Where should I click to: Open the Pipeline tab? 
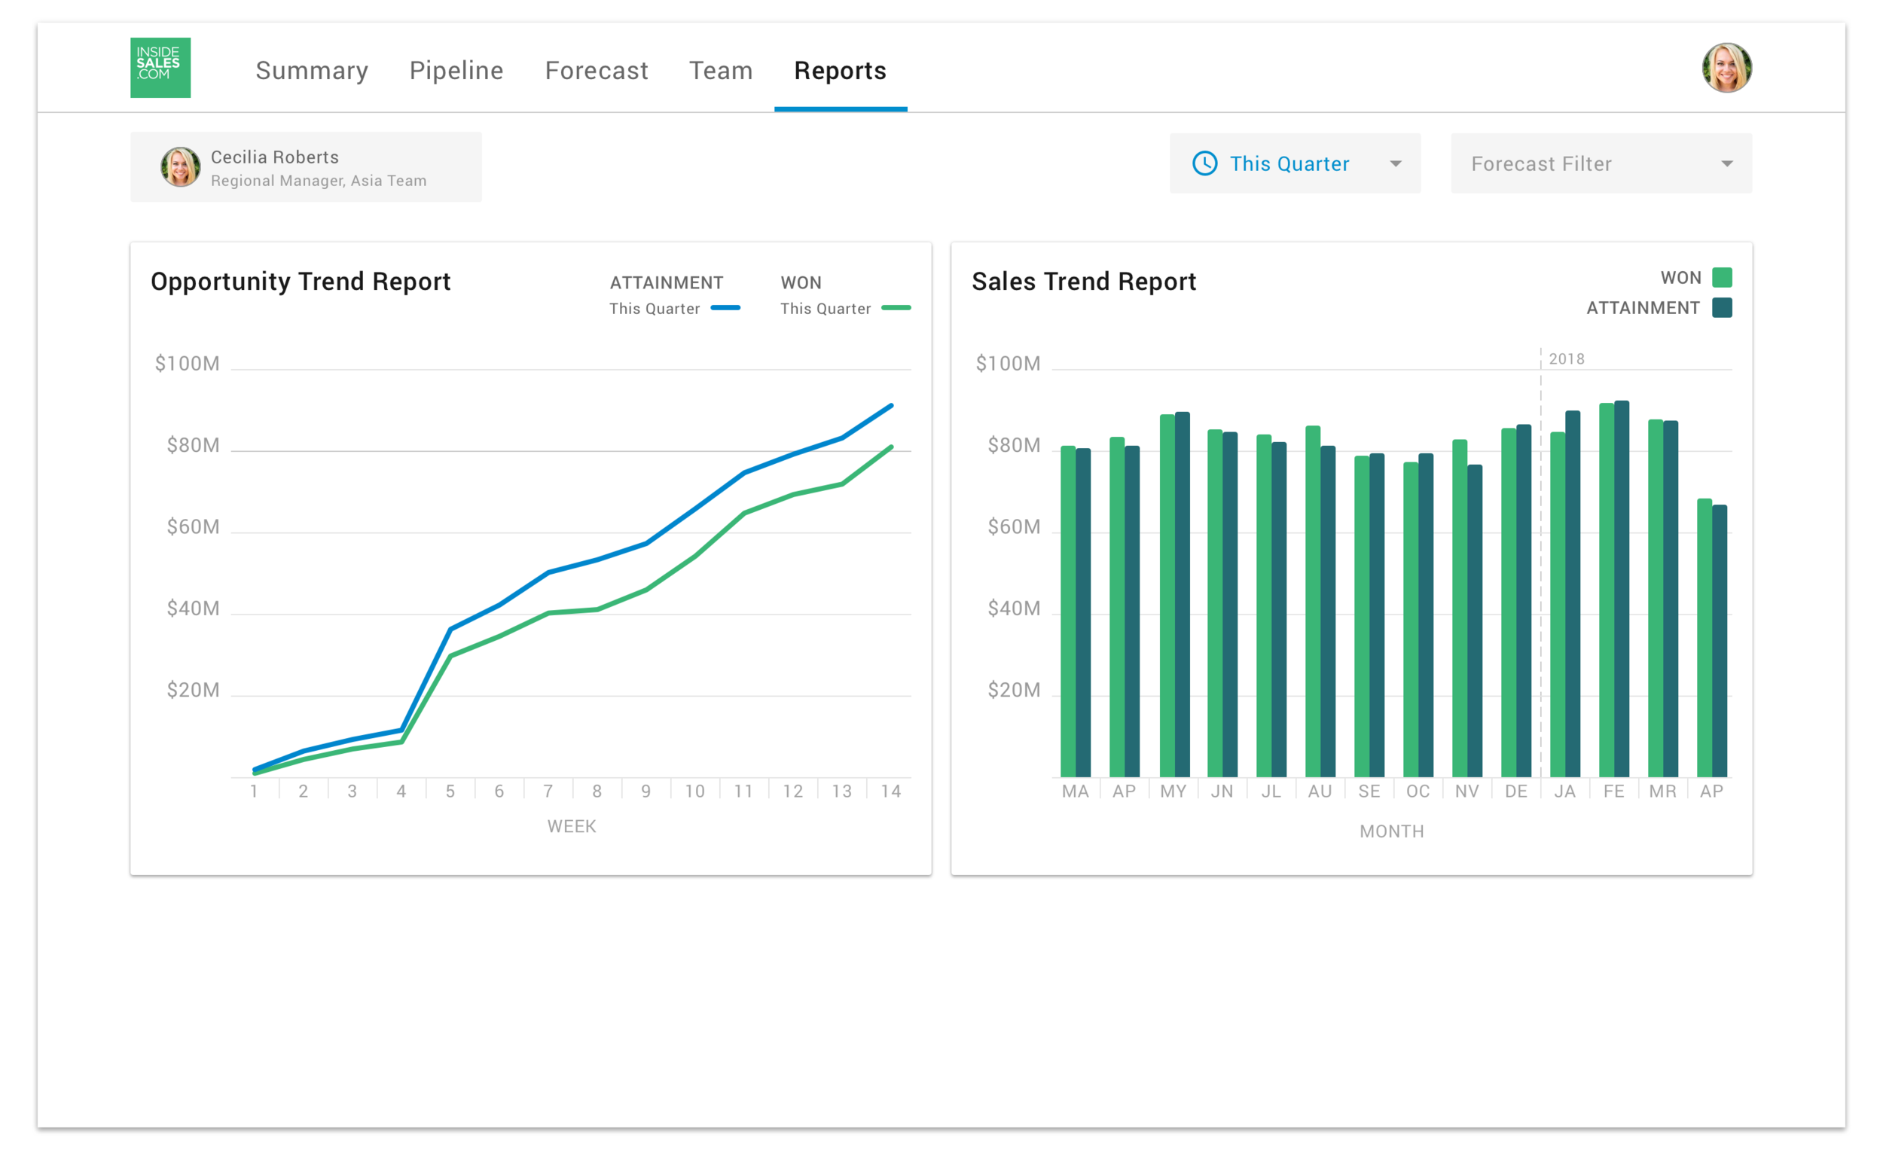pyautogui.click(x=456, y=70)
